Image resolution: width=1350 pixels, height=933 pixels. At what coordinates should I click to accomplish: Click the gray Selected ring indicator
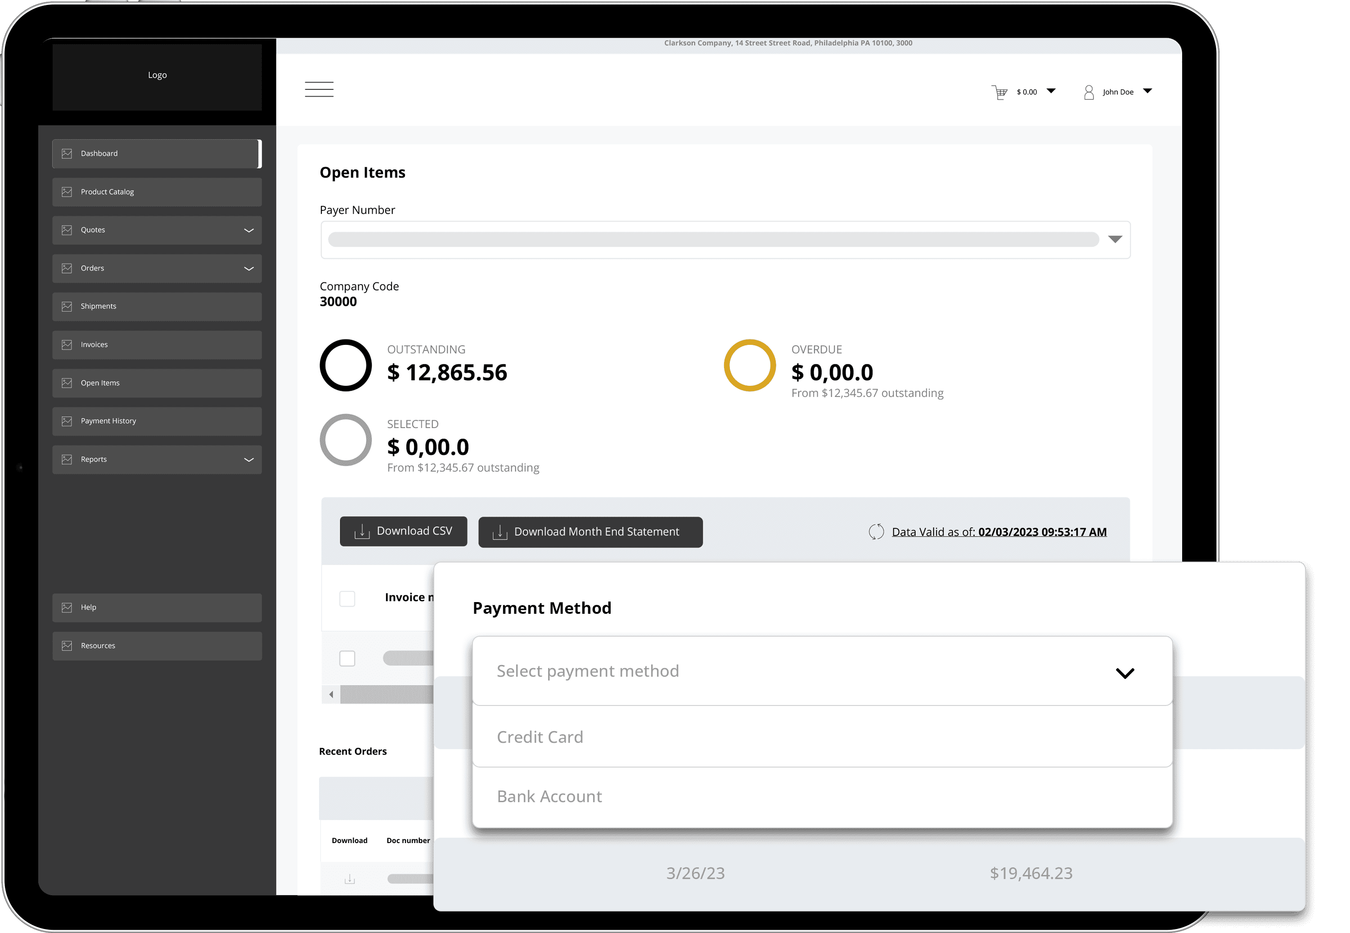tap(345, 440)
